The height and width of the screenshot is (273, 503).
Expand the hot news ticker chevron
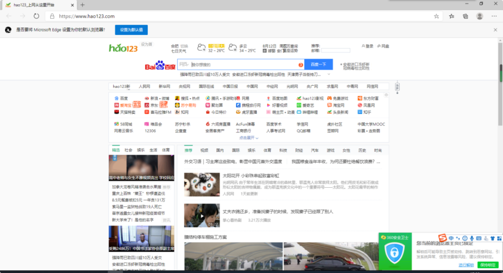tap(329, 75)
